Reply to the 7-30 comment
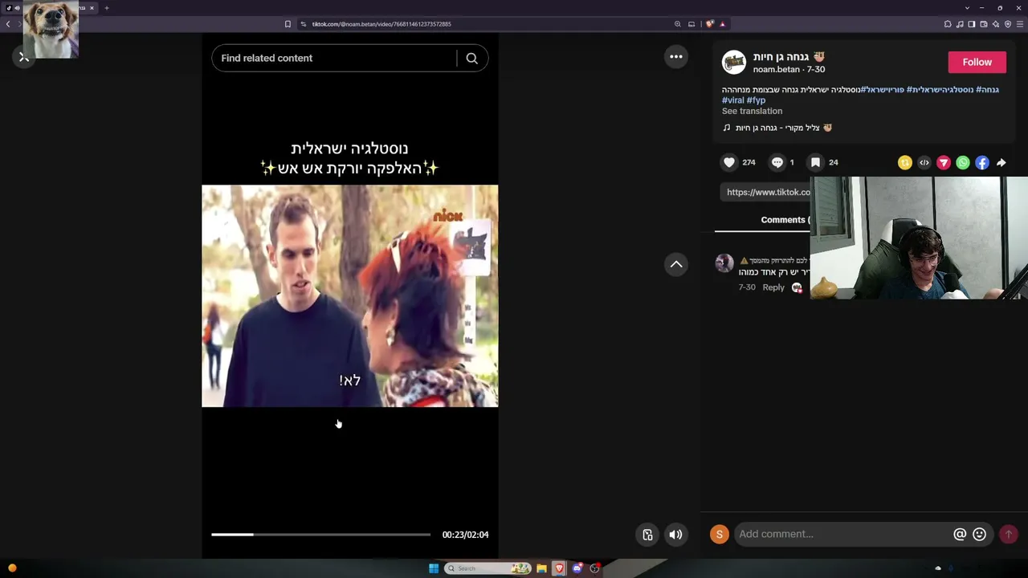Viewport: 1028px width, 578px height. [x=773, y=287]
